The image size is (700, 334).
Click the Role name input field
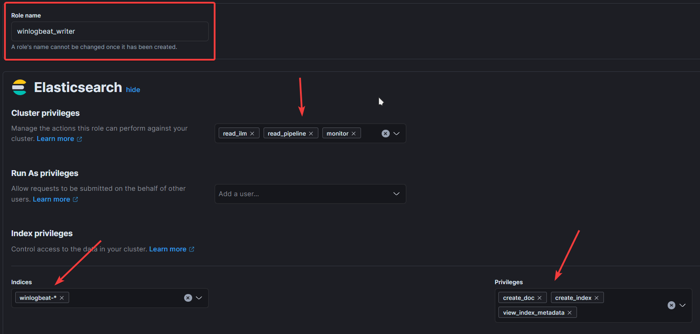click(x=110, y=31)
